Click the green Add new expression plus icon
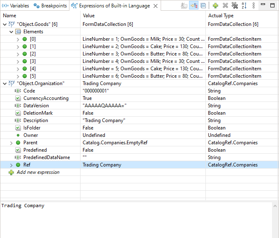The height and width of the screenshot is (238, 279). (215, 6)
